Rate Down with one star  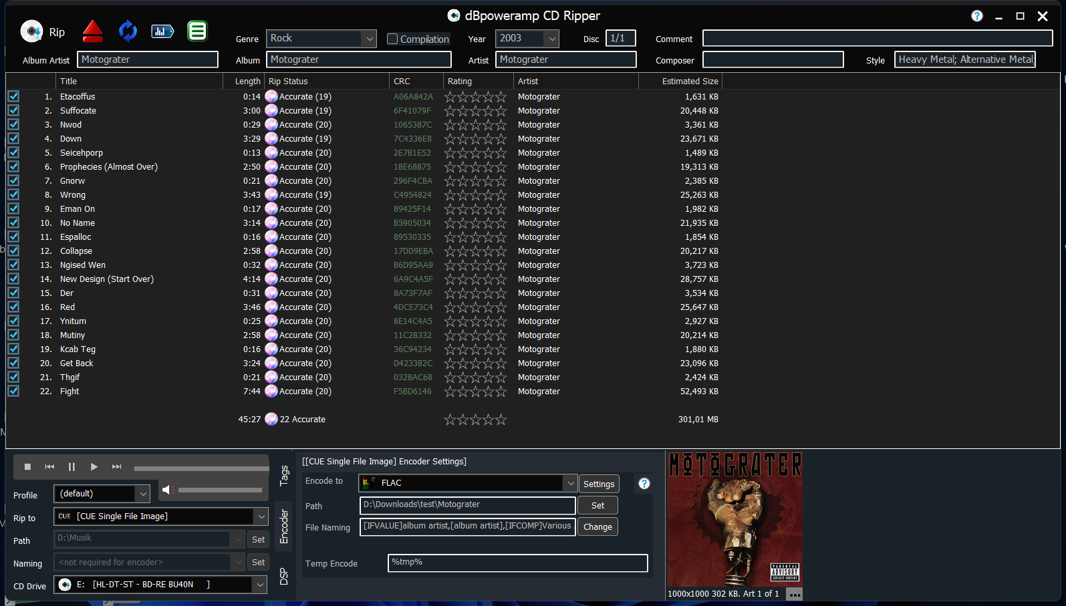[450, 139]
